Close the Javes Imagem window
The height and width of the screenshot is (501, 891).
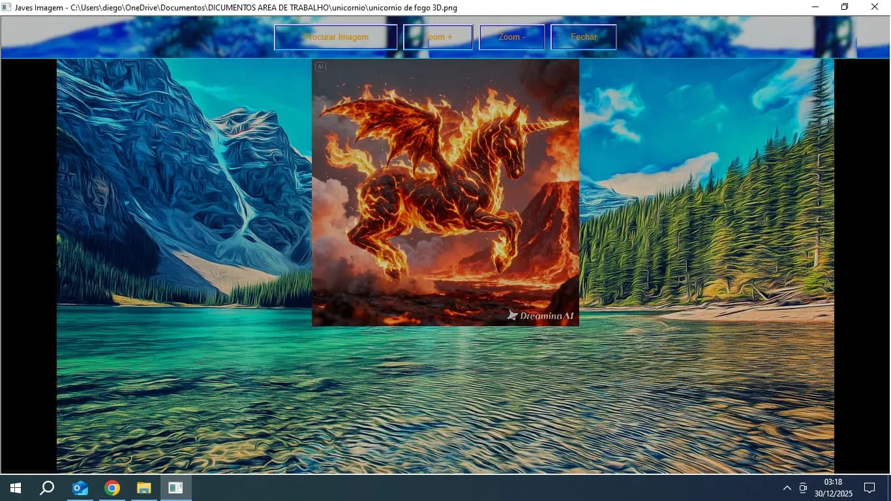(x=875, y=7)
